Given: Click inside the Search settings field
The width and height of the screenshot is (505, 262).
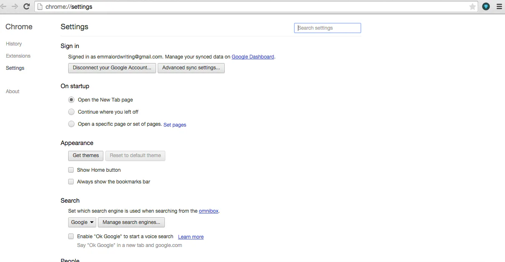Looking at the screenshot, I should (327, 28).
